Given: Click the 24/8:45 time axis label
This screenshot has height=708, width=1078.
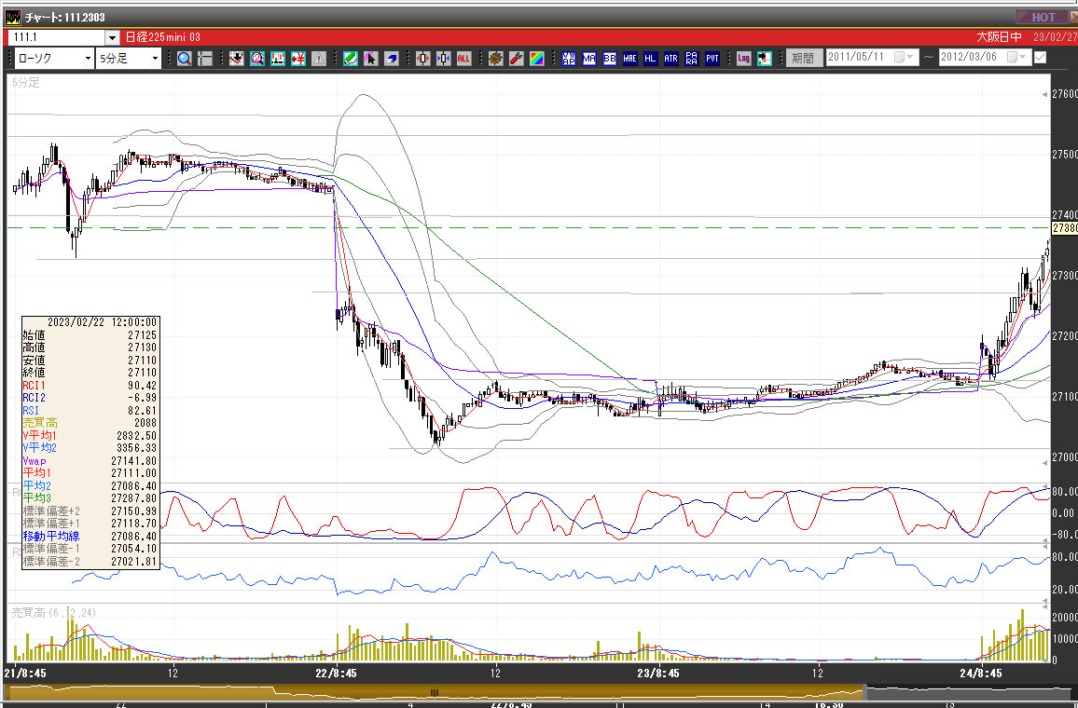Looking at the screenshot, I should point(981,673).
